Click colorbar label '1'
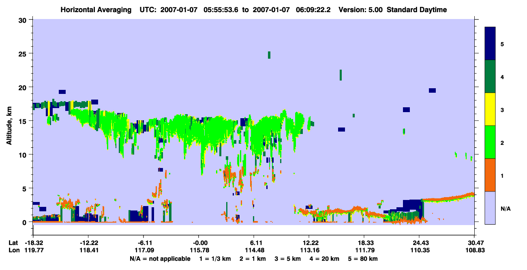The height and width of the screenshot is (270, 527). (502, 175)
